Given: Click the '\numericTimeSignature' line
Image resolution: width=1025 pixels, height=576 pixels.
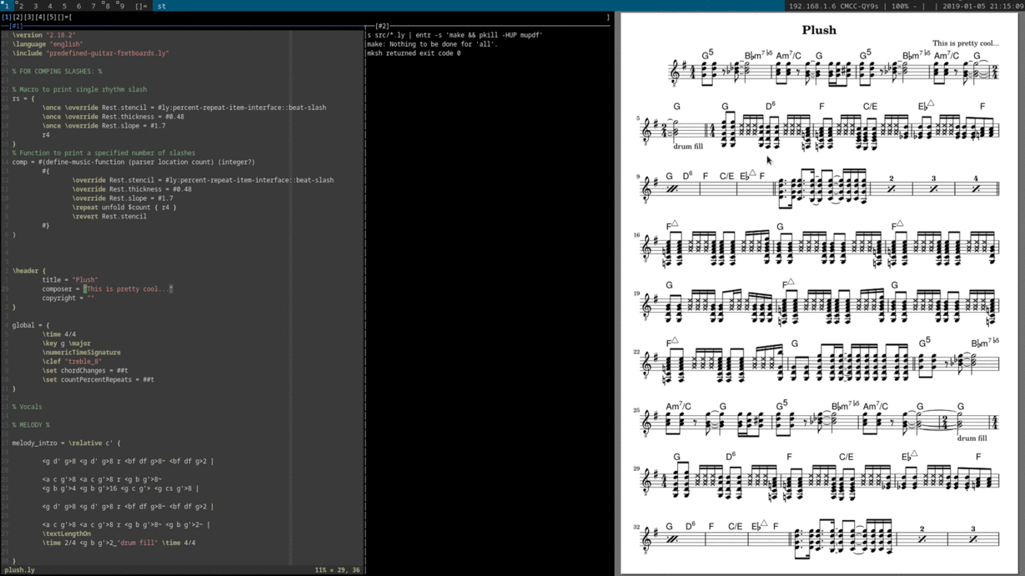Looking at the screenshot, I should pyautogui.click(x=81, y=352).
